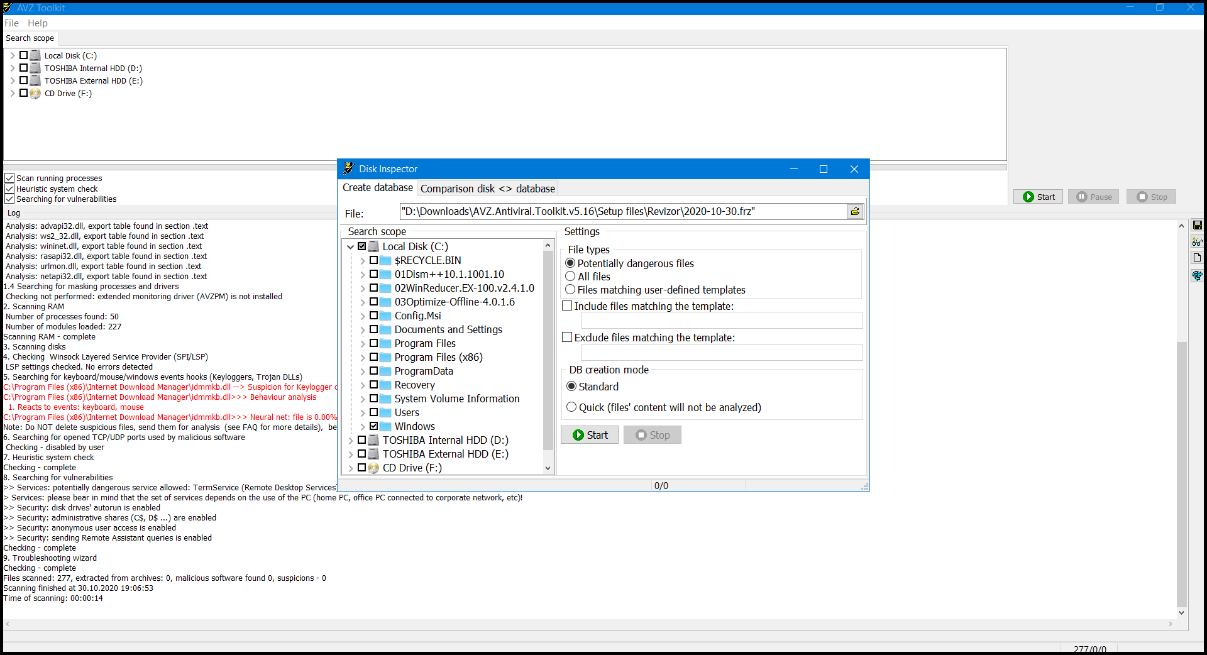Click the log horizontal scrollbar right arrow
The height and width of the screenshot is (655, 1207).
click(x=1171, y=624)
